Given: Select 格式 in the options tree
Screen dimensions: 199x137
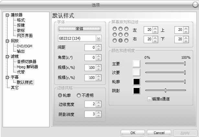Looking at the screenshot, I should (x=21, y=20).
